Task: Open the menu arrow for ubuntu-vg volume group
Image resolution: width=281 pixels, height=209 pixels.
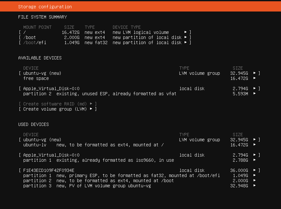Action: pyautogui.click(x=255, y=73)
